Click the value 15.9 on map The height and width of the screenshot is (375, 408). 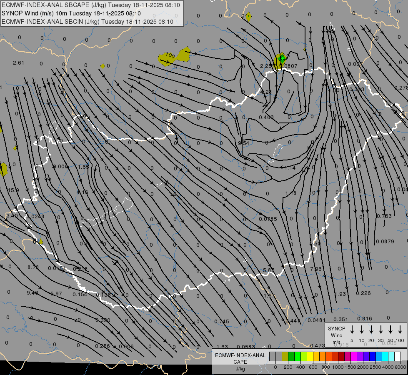13,190
